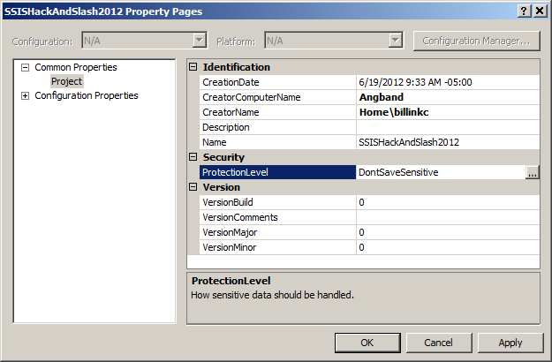Collapse the Security category

pyautogui.click(x=193, y=156)
